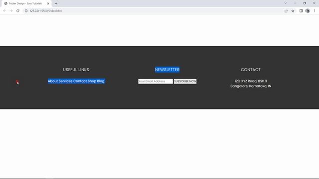
Task: Open the side panel icon
Action: click(301, 11)
